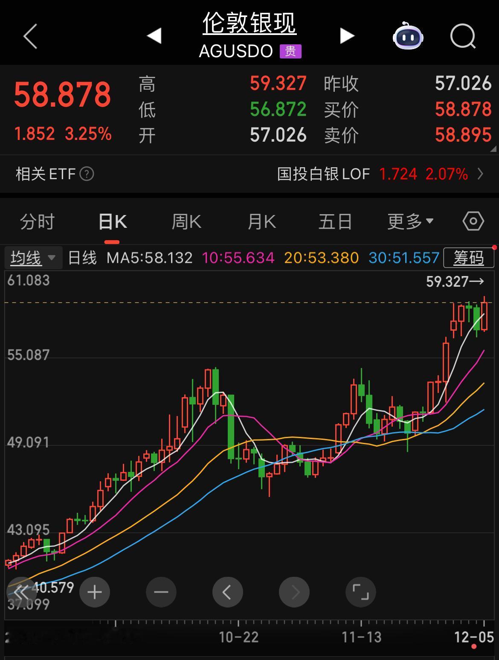Expand the 更多 chart period dropdown

pyautogui.click(x=409, y=221)
